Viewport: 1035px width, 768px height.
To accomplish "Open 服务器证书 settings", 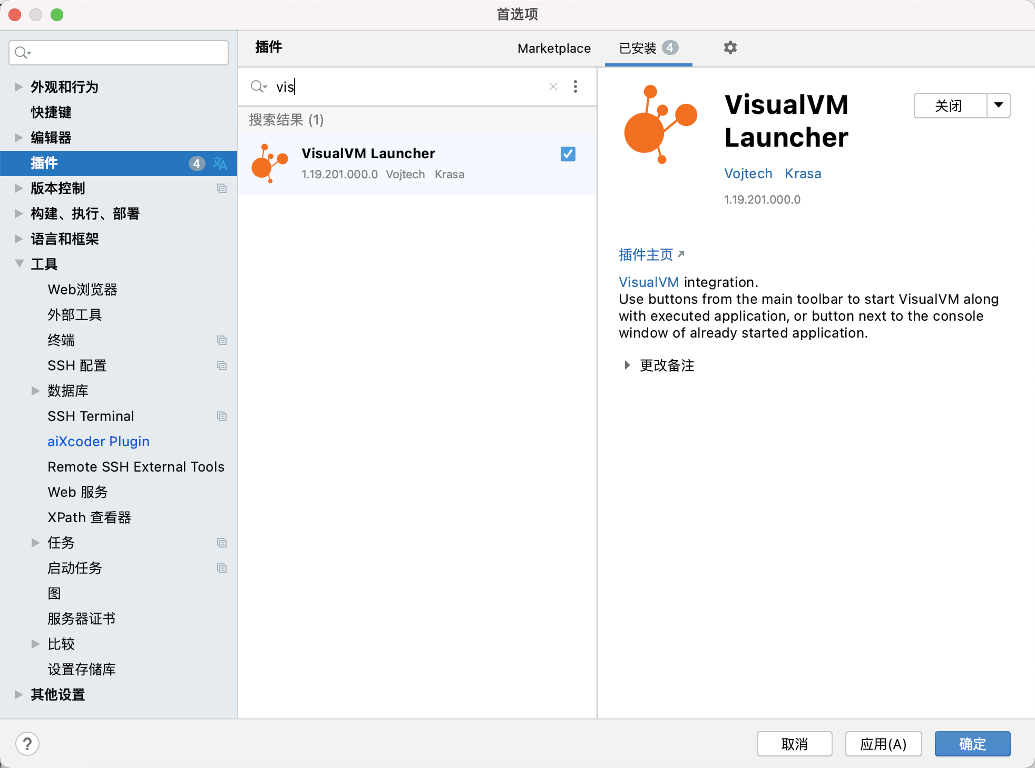I will pos(82,619).
